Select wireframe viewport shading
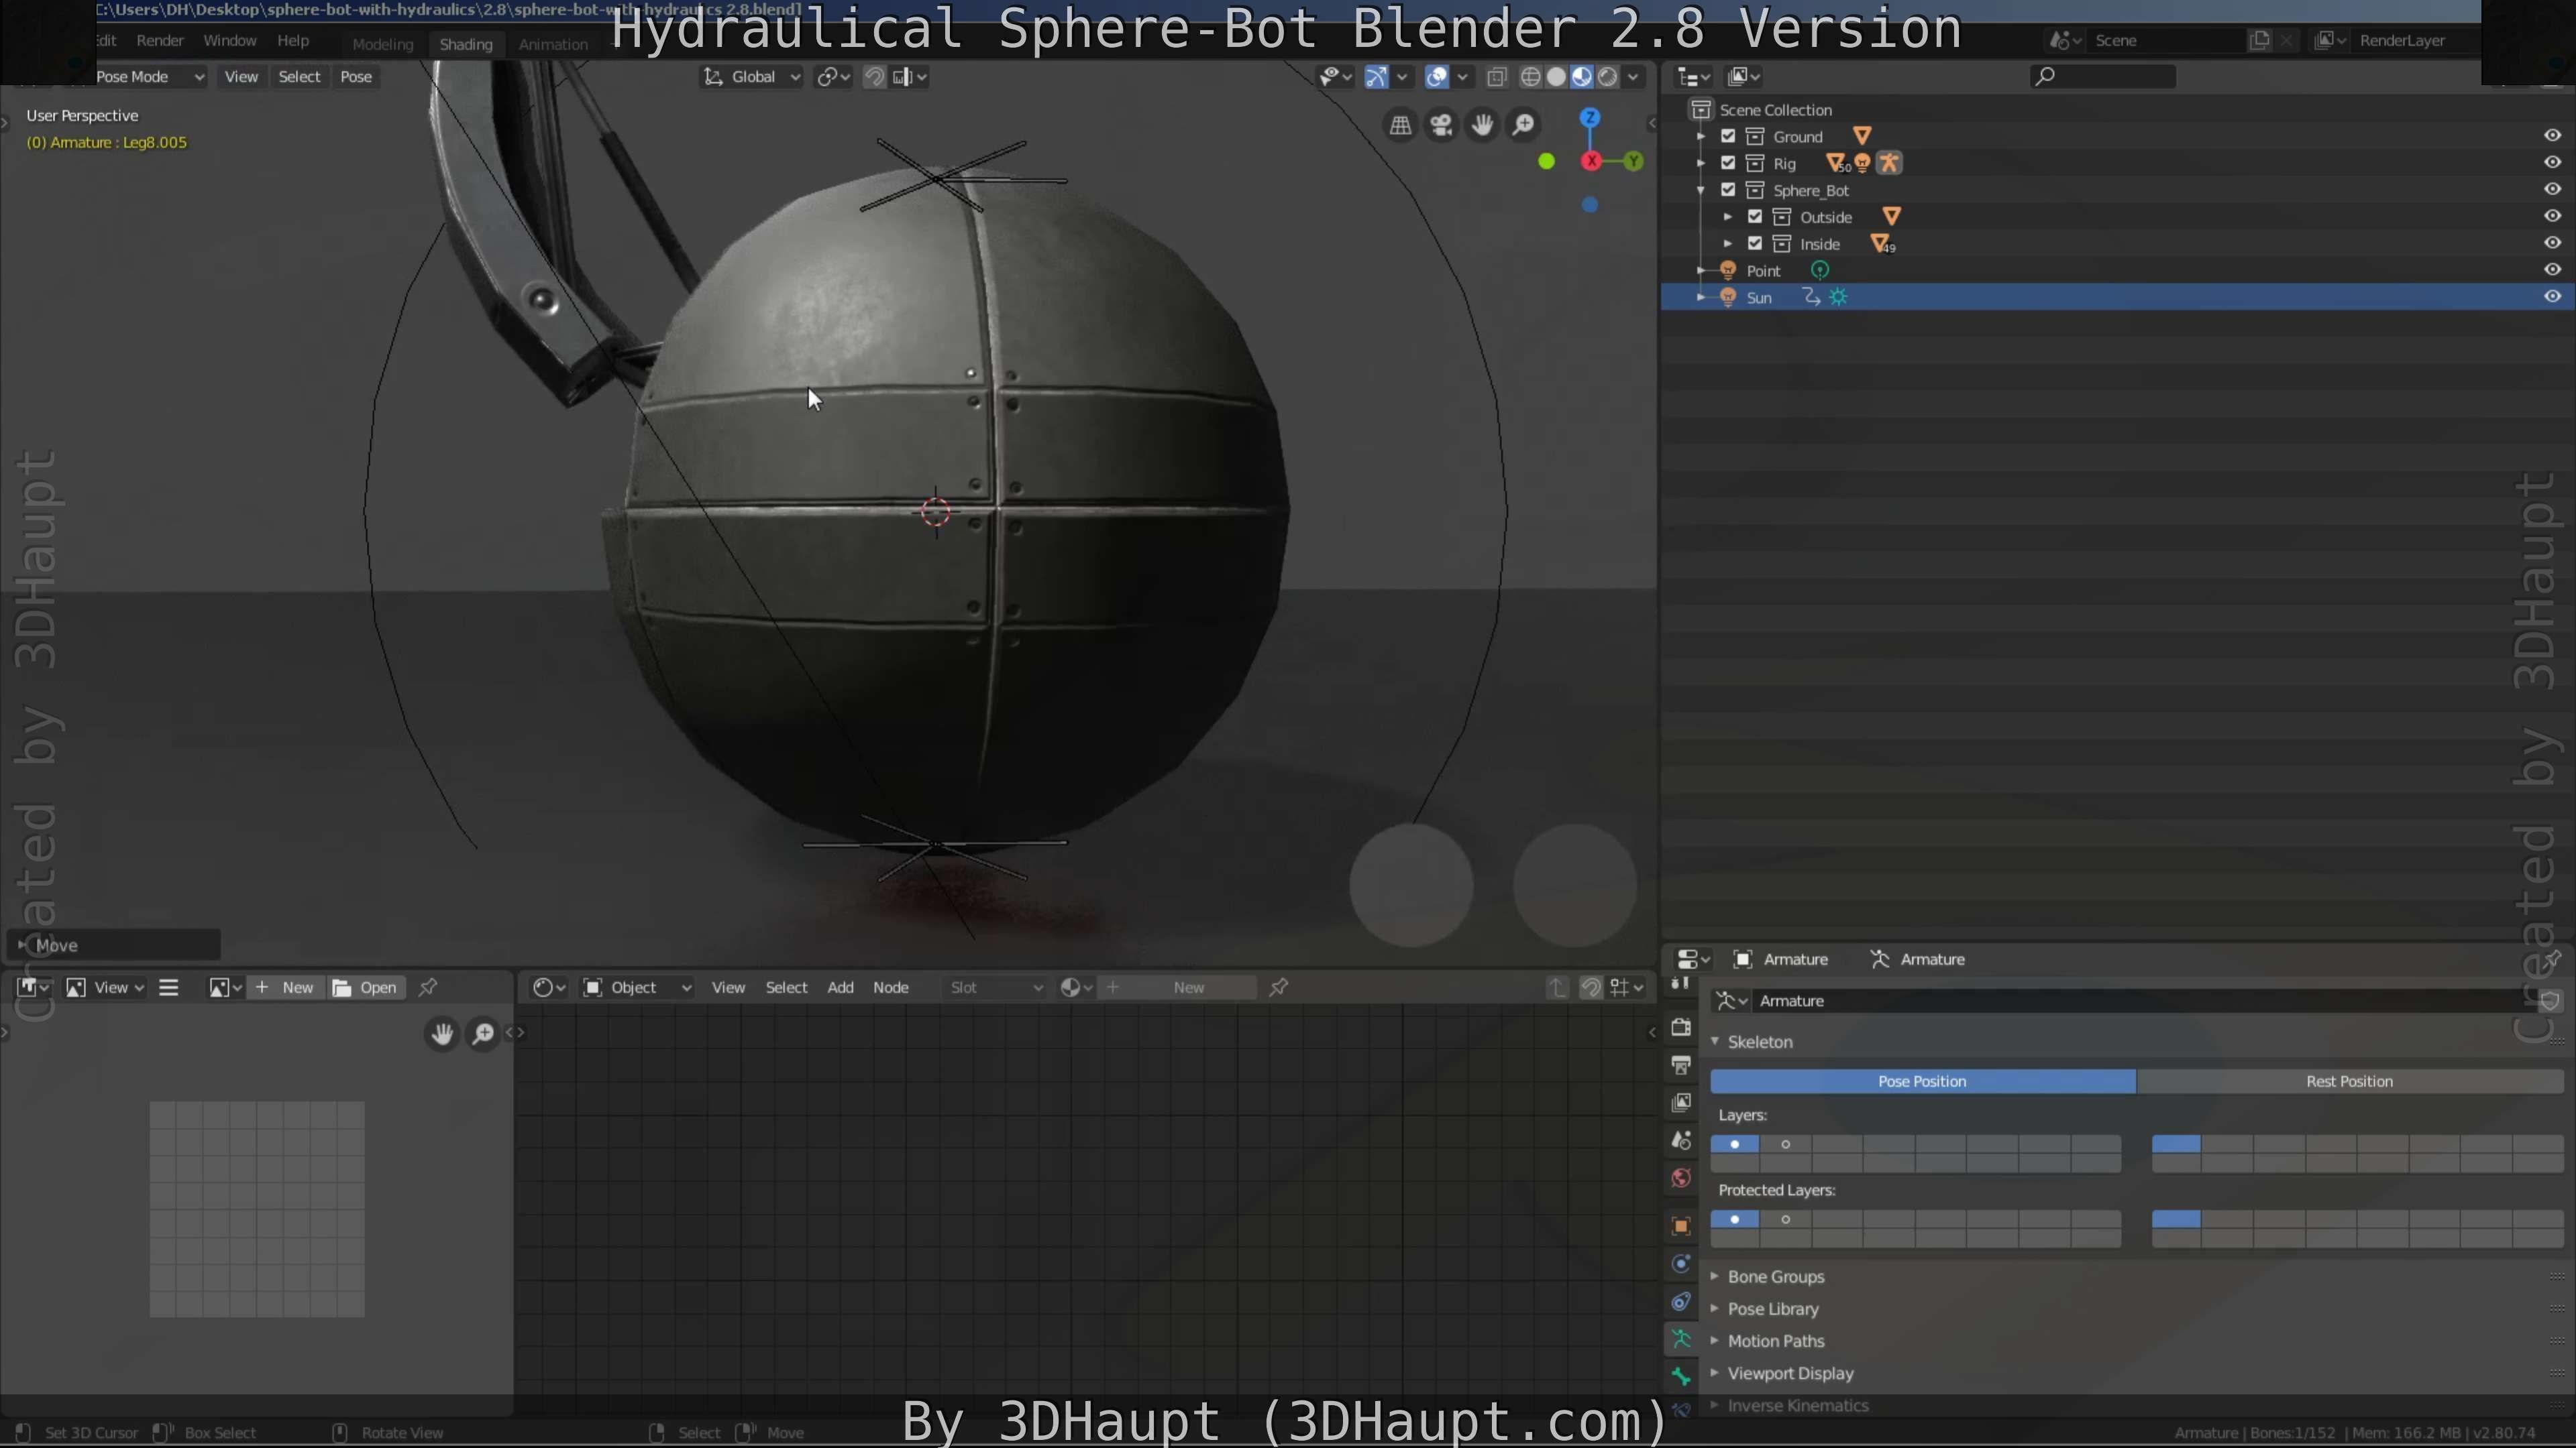This screenshot has height=1448, width=2576. pyautogui.click(x=1530, y=77)
